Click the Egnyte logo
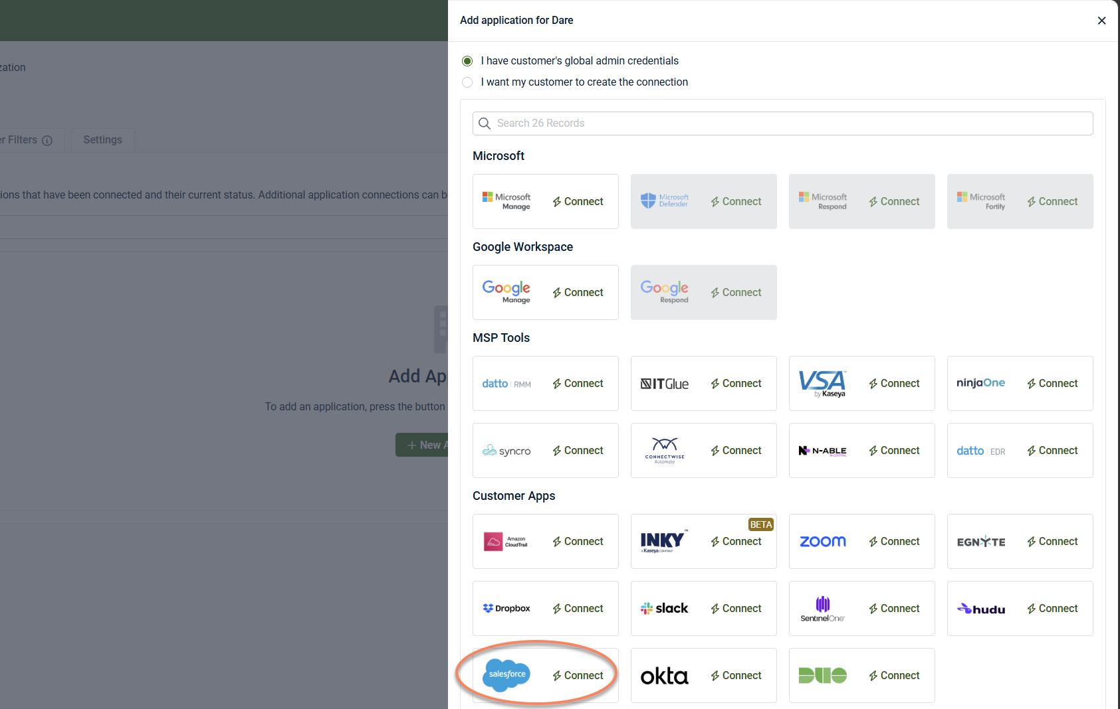Screen dimensions: 1120x709 pos(981,542)
